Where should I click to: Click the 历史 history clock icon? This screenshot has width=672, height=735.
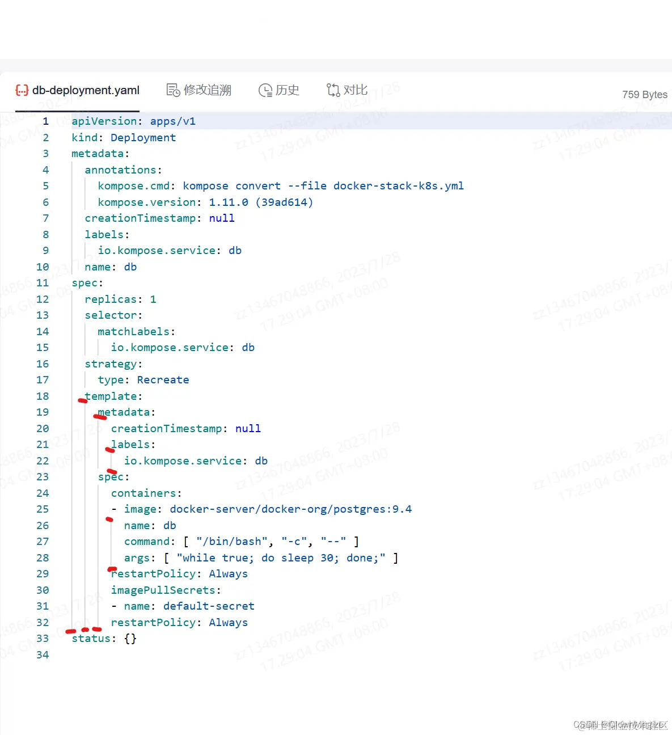pos(265,90)
